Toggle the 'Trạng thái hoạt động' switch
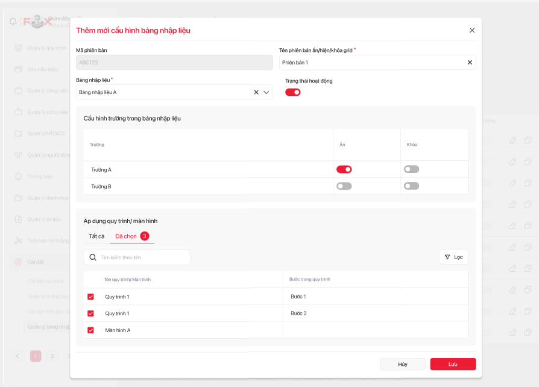 [x=293, y=92]
